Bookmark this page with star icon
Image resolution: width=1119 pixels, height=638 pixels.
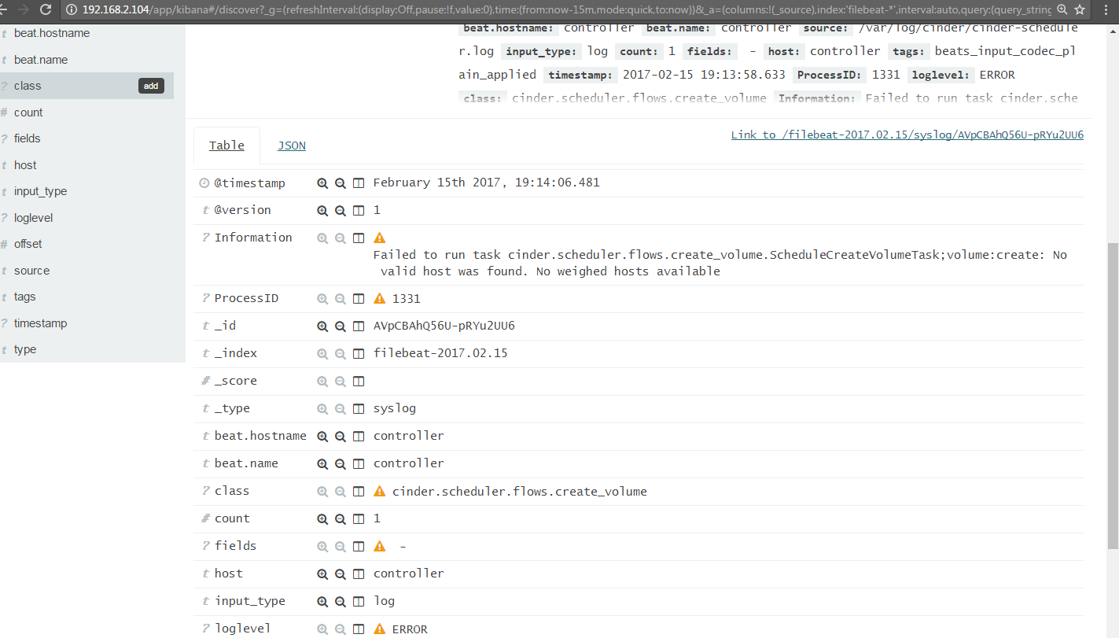[1080, 9]
